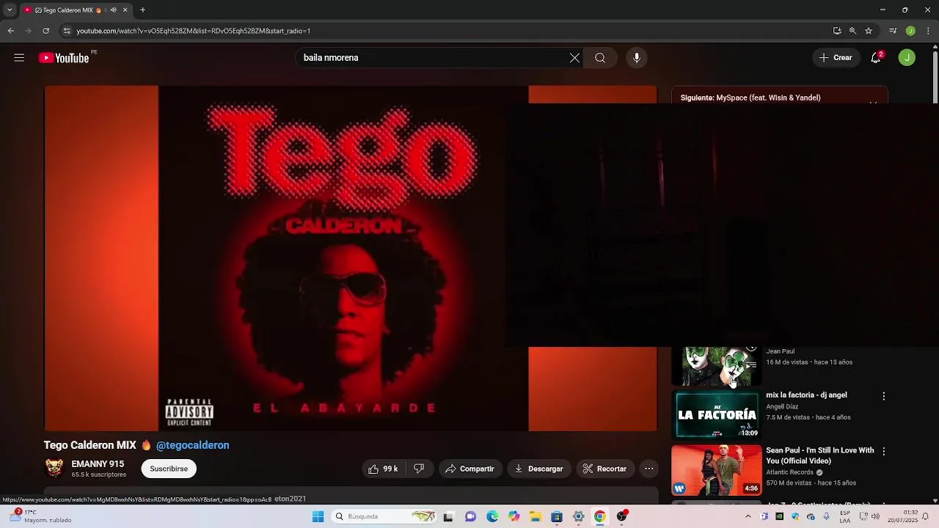Bookmark this page with star icon
This screenshot has width=939, height=528.
869,31
